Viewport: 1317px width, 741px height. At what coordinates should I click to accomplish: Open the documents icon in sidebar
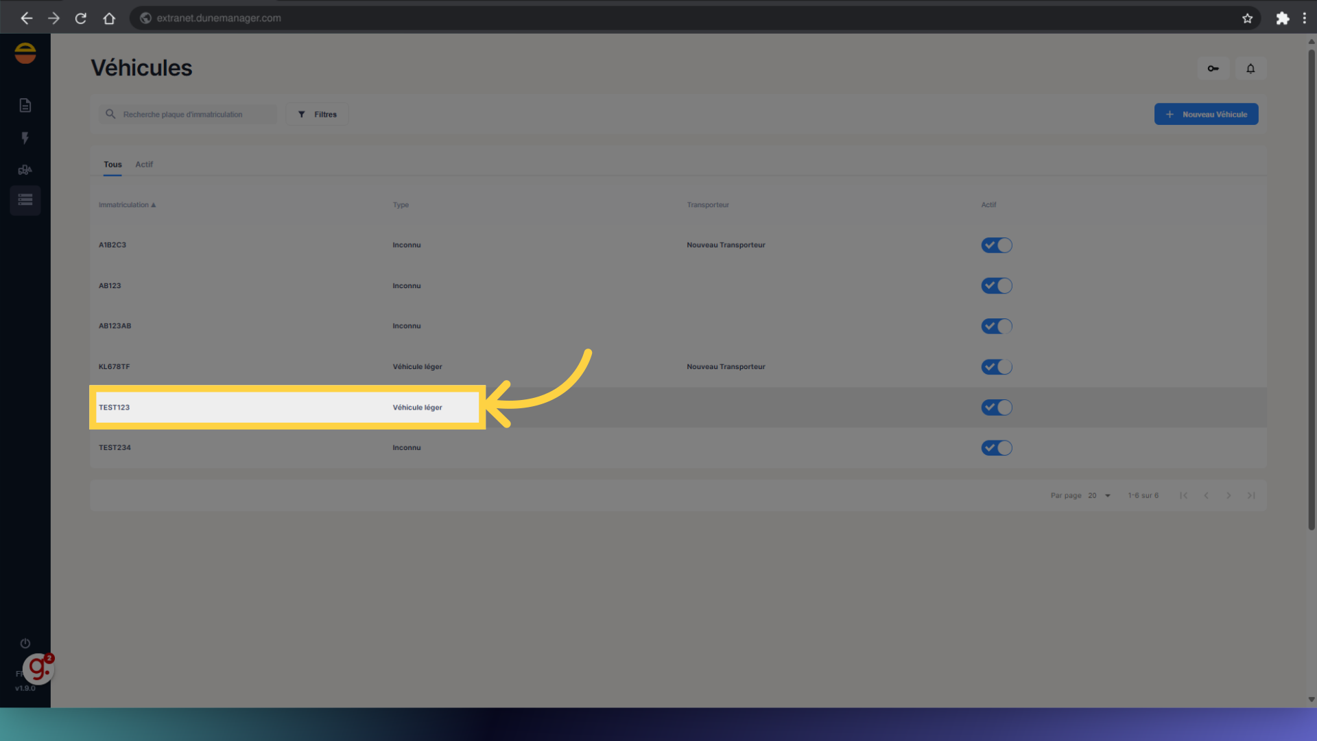(x=25, y=105)
